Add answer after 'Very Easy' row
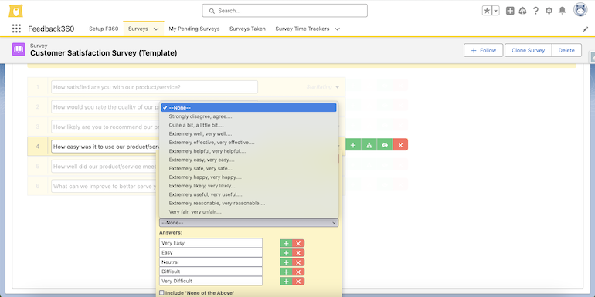The image size is (595, 297). (286, 243)
